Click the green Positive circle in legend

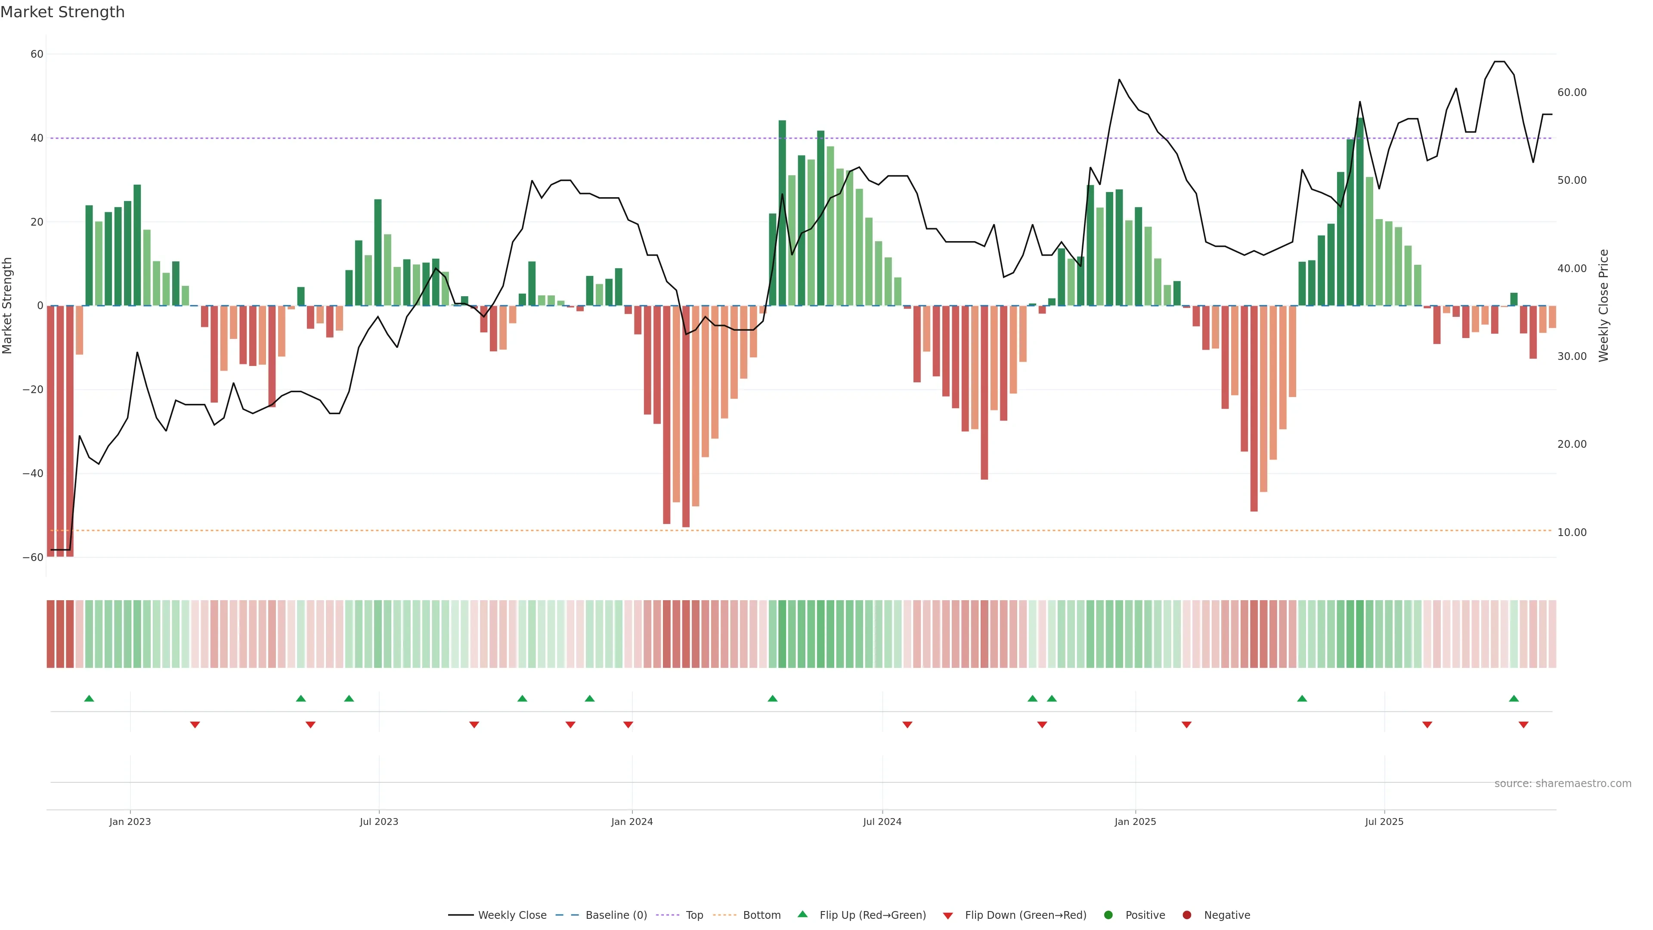point(1108,915)
